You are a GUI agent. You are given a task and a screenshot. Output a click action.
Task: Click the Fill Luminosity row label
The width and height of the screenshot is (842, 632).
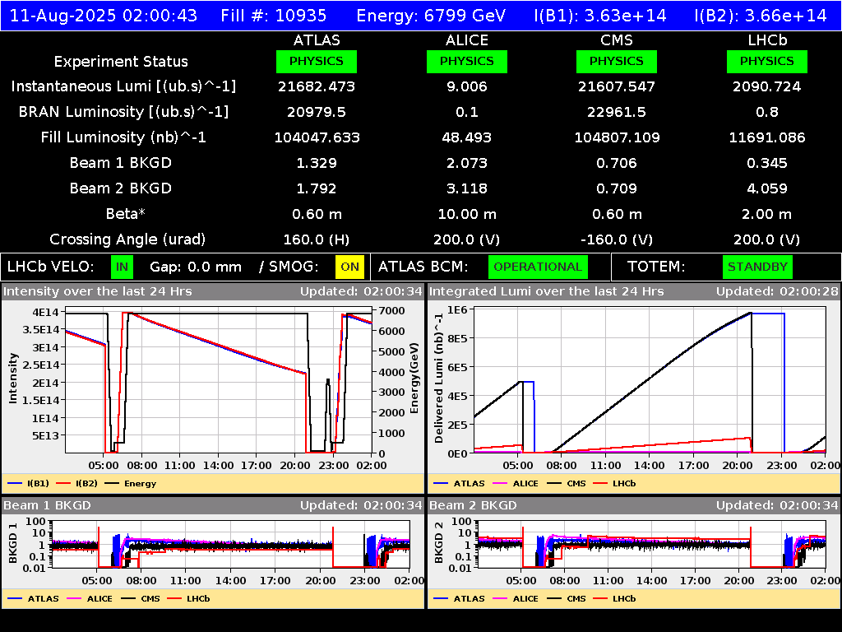point(123,137)
